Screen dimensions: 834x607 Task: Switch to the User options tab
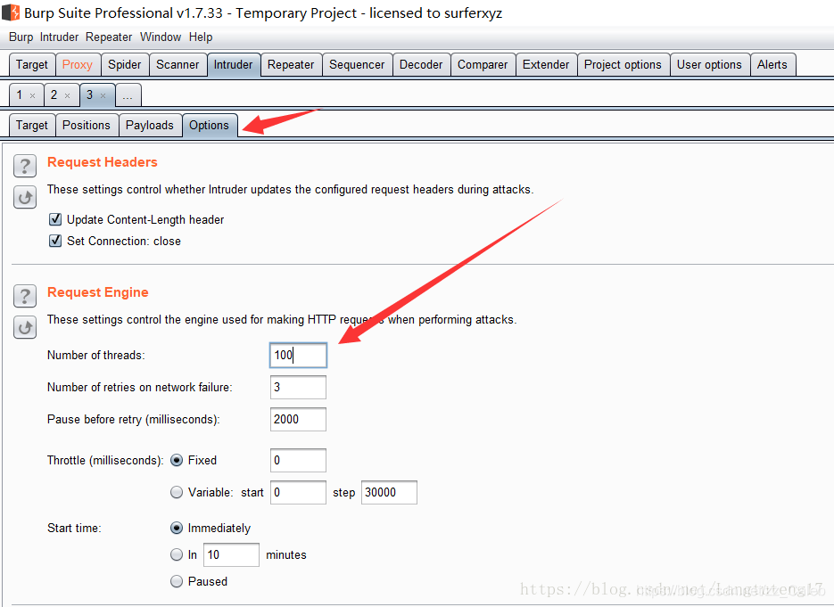(709, 65)
